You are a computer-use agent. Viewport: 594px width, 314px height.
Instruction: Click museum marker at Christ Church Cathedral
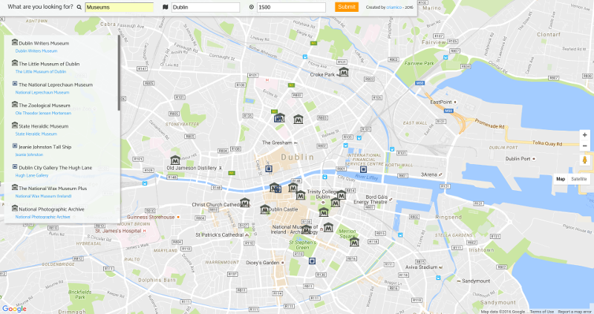click(245, 203)
